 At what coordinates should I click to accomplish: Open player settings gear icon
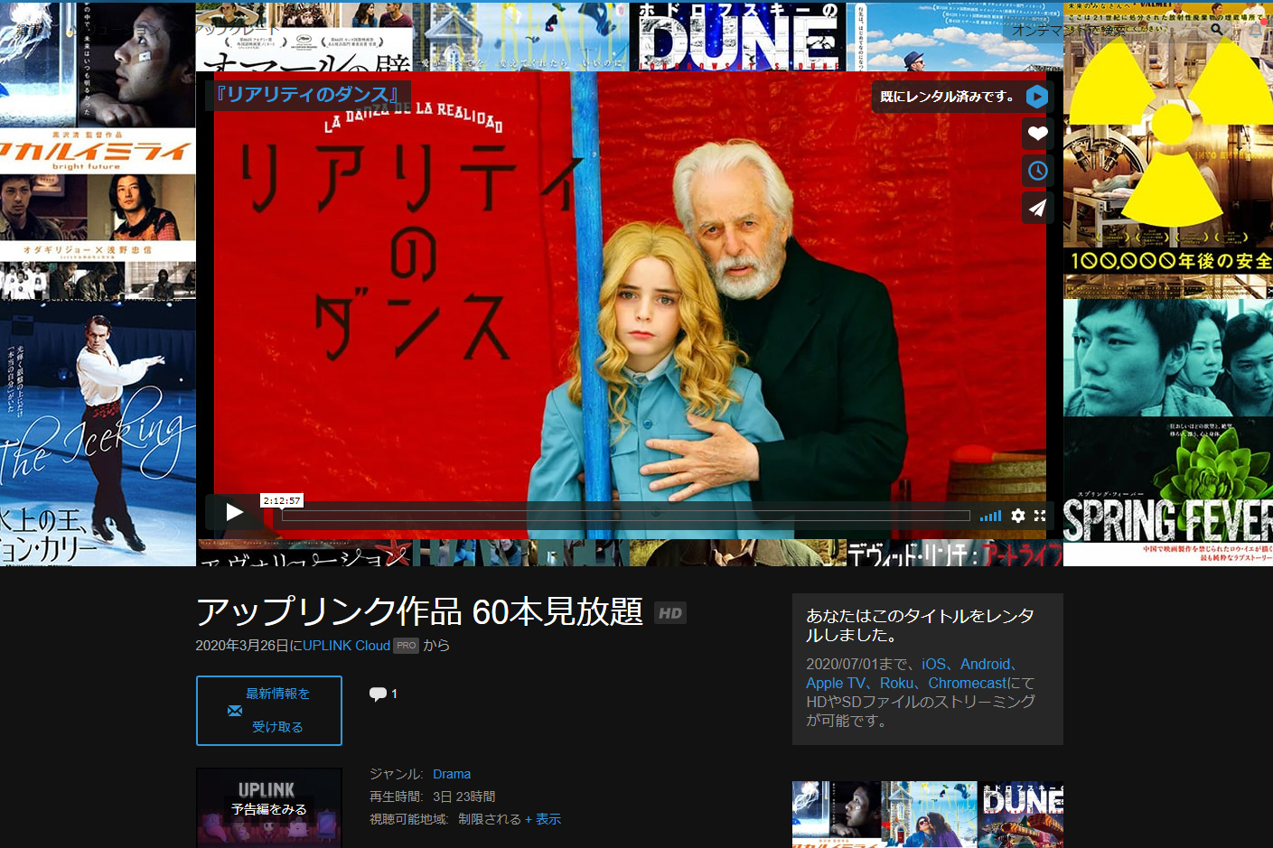click(1018, 516)
